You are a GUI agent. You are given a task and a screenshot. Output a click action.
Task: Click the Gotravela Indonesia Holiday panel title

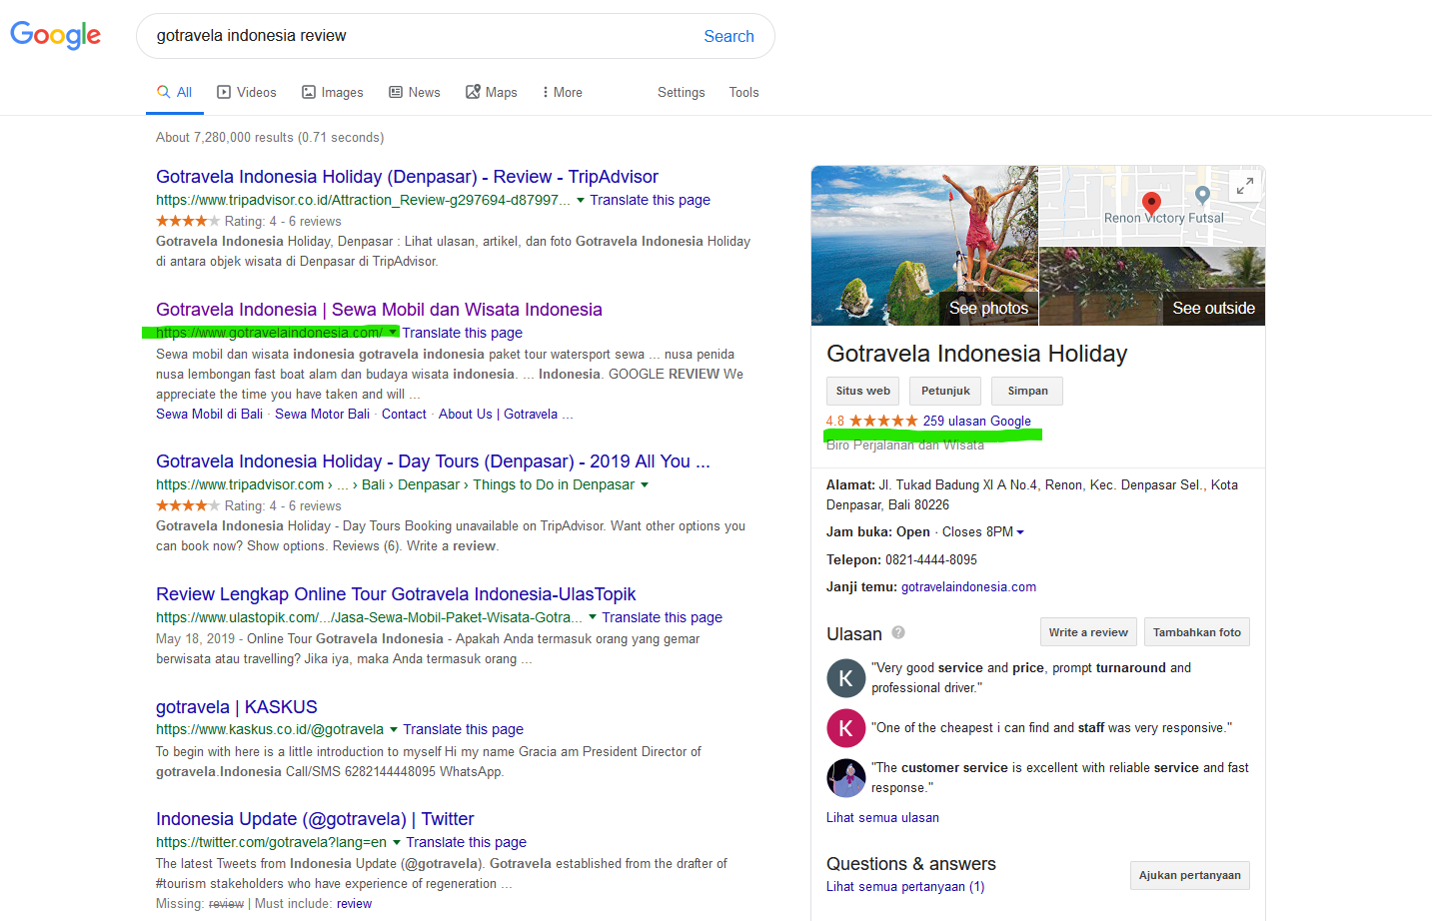(977, 354)
